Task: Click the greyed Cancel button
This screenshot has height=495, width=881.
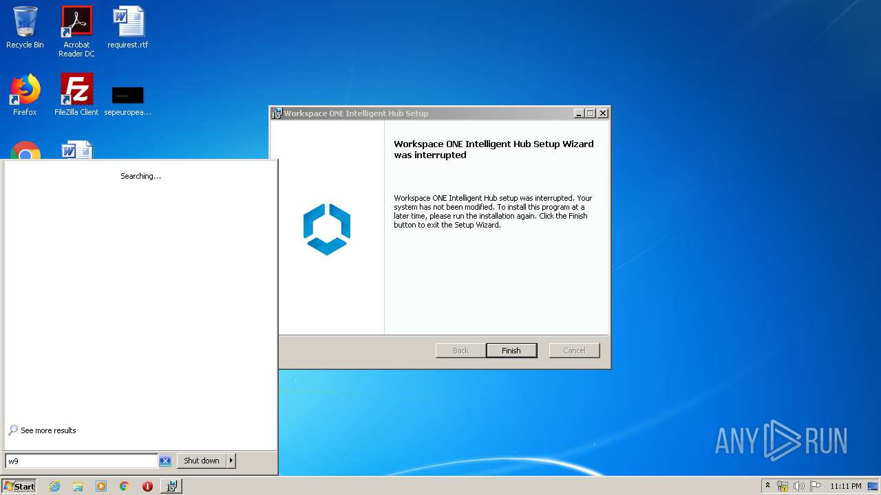Action: (574, 351)
